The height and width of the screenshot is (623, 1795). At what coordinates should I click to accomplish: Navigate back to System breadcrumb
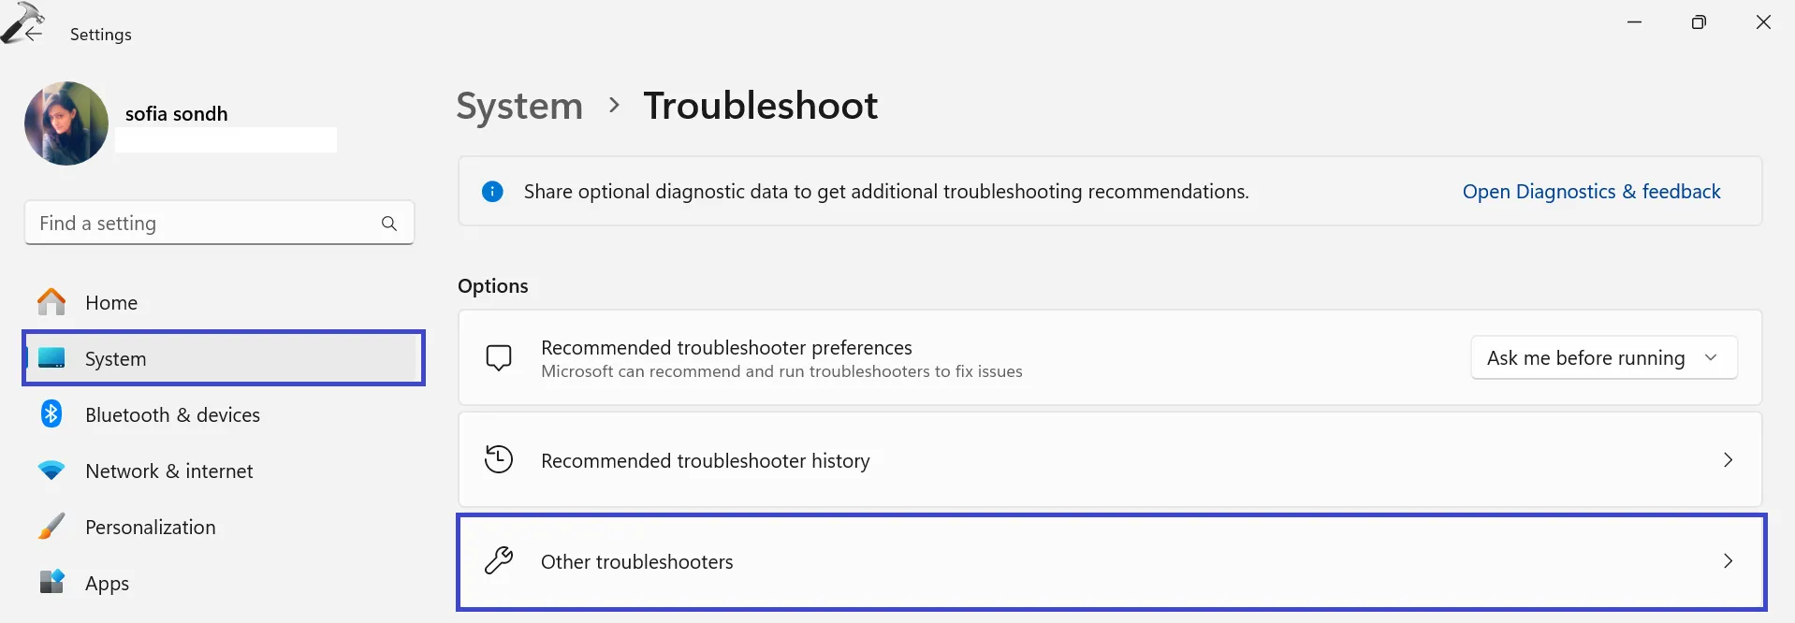tap(519, 106)
